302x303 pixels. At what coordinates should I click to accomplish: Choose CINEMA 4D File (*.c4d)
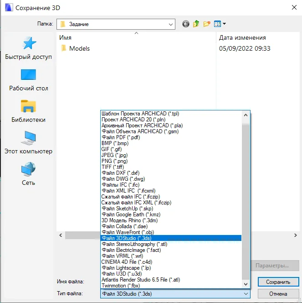click(x=171, y=262)
